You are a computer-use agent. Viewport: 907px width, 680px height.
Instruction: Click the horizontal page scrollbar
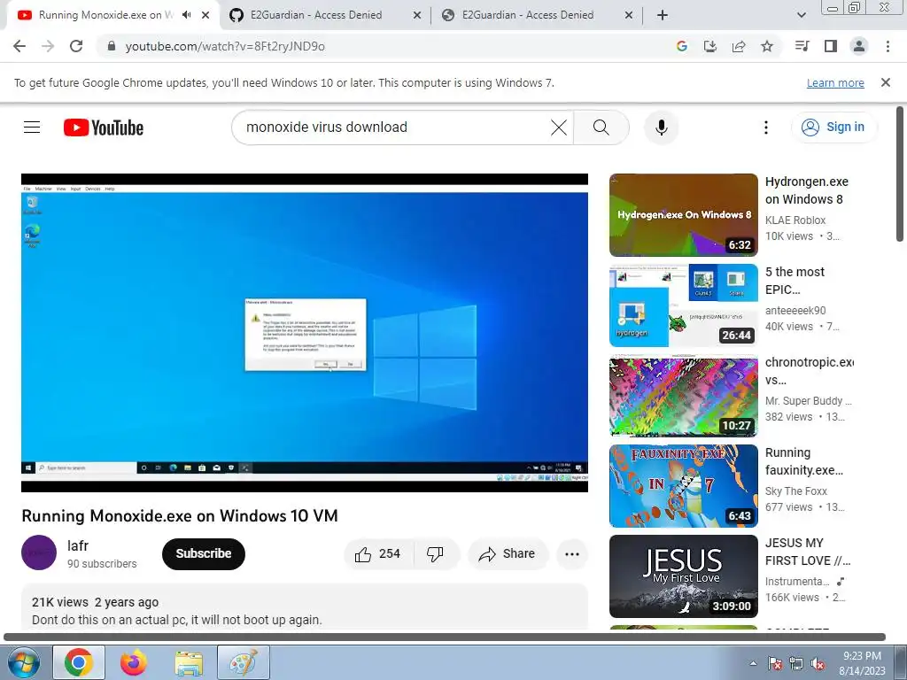pyautogui.click(x=445, y=637)
